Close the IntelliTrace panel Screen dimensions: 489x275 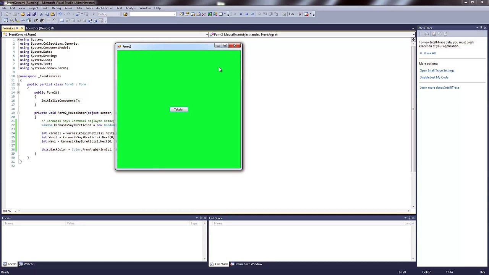pyautogui.click(x=486, y=28)
